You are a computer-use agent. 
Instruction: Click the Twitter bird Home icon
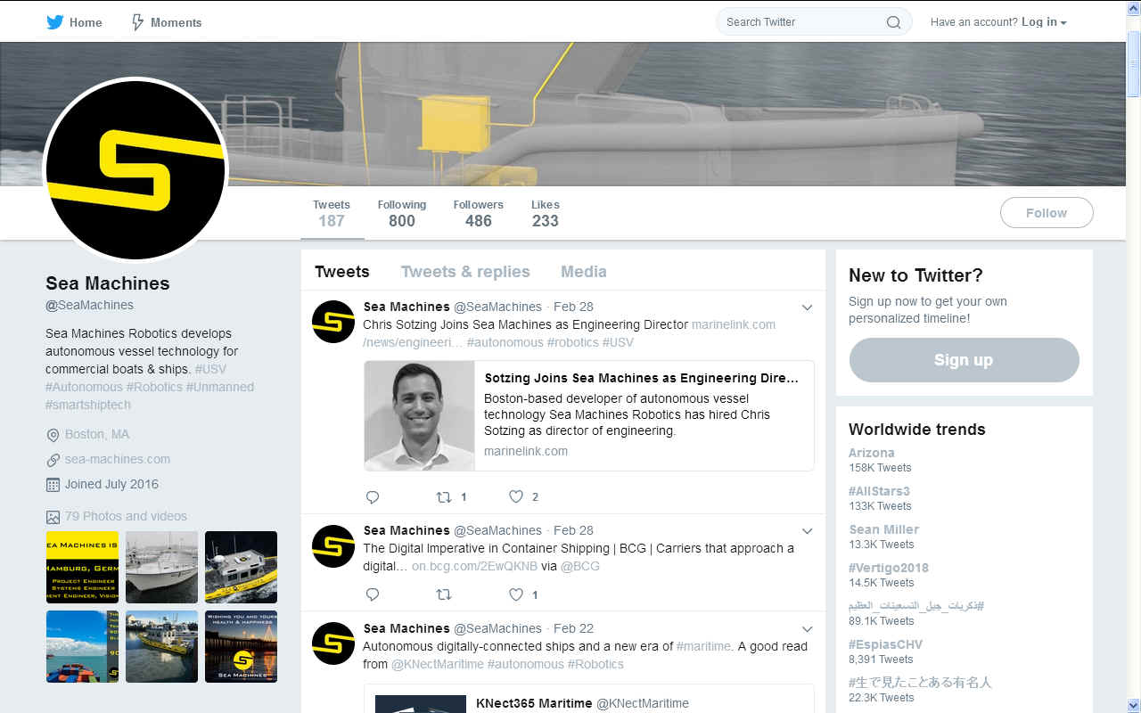coord(55,22)
